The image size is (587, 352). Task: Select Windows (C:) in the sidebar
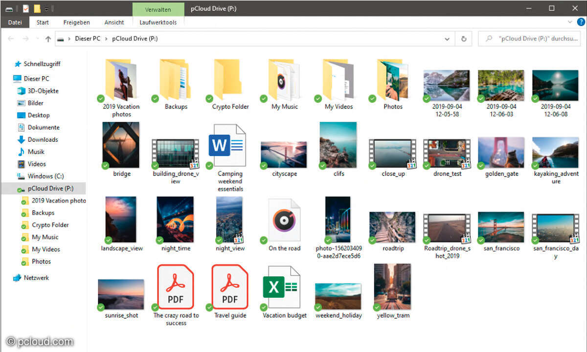coord(45,176)
